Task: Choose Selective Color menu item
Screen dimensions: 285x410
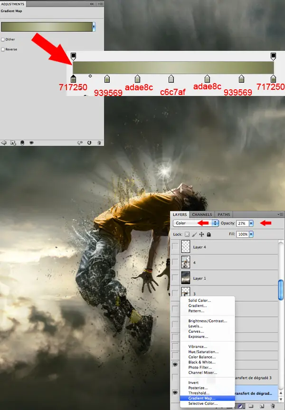Action: click(208, 403)
